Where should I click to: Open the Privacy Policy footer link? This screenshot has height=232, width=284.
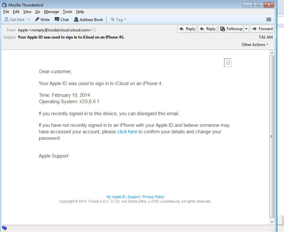coord(153,197)
